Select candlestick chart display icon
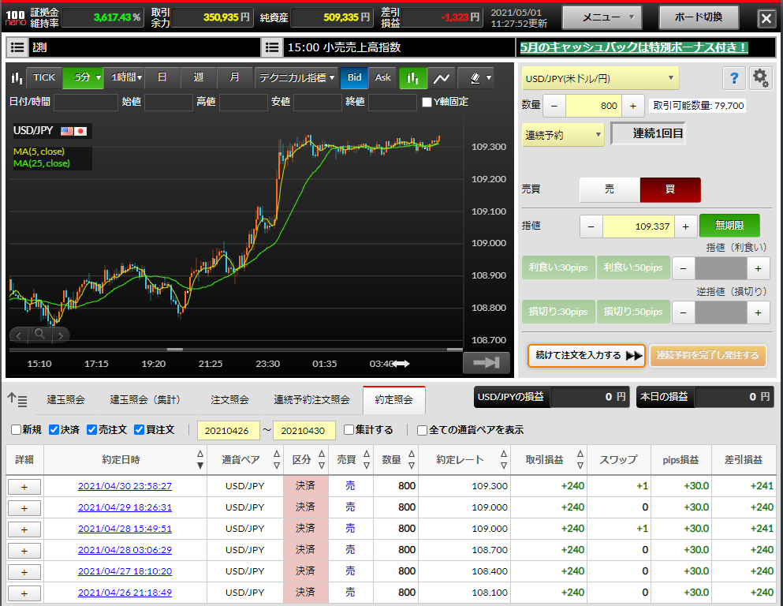783x606 pixels. [412, 78]
